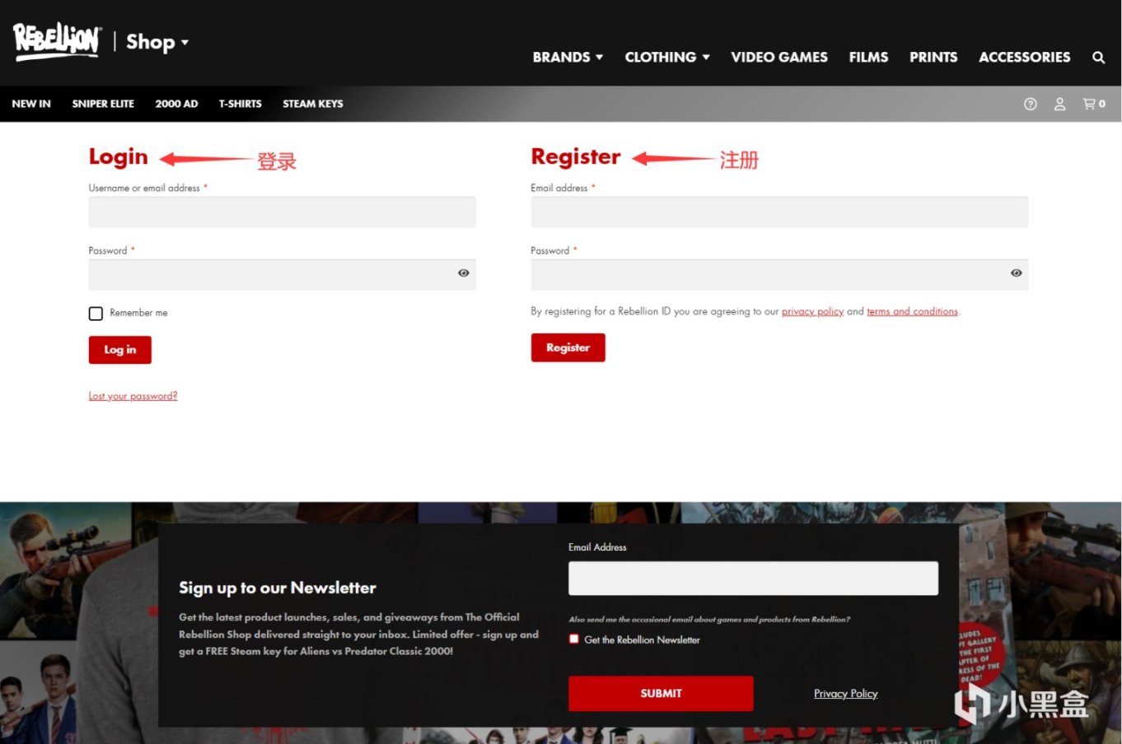Image resolution: width=1122 pixels, height=744 pixels.
Task: Open Lost your password link
Action: click(x=133, y=396)
